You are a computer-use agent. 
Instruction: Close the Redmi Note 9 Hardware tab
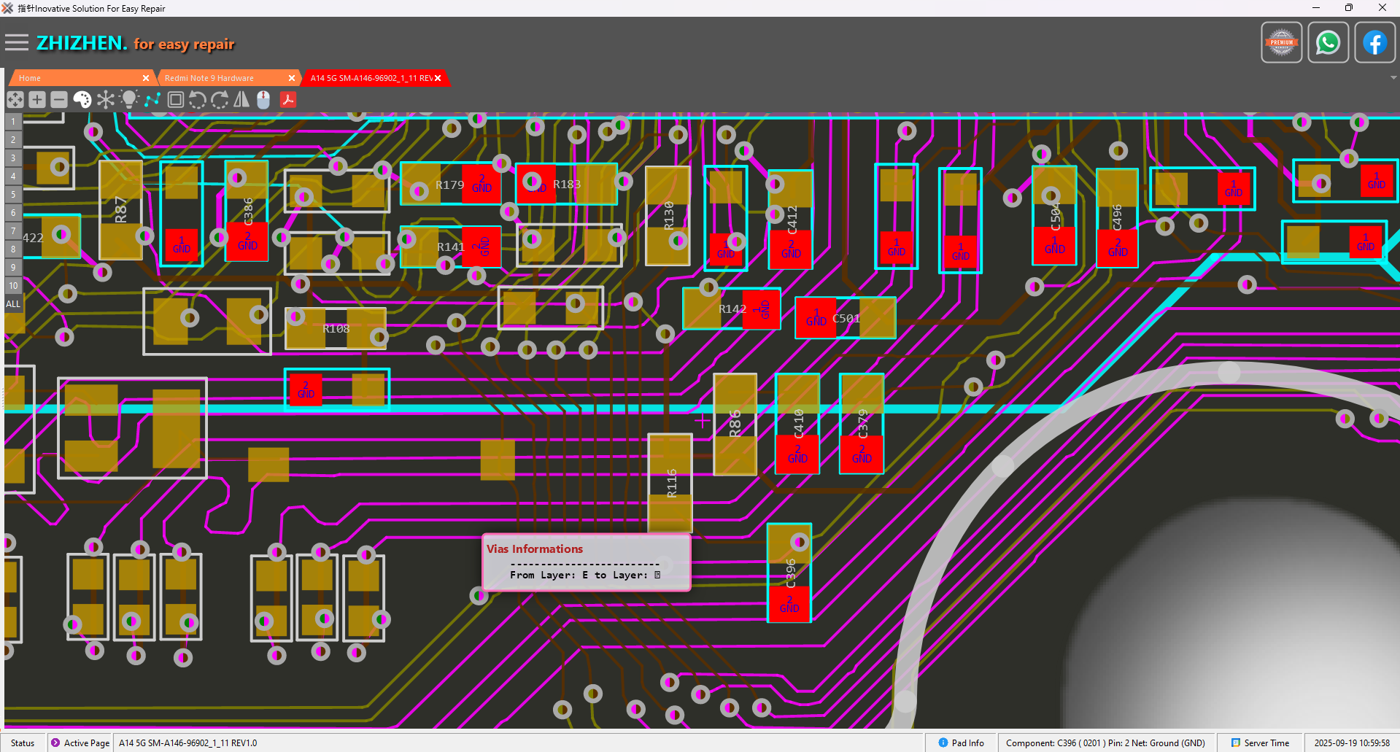tap(292, 78)
